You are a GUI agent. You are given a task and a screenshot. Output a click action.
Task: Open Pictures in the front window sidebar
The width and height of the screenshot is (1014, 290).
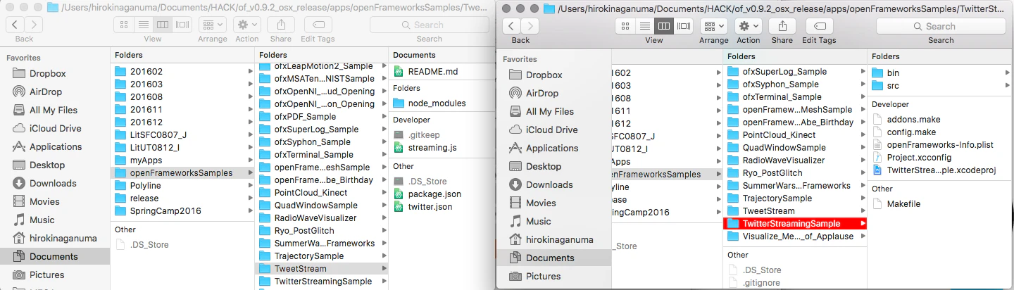tap(543, 276)
